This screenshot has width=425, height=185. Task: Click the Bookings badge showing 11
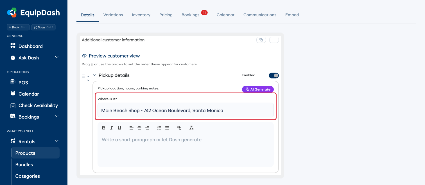204,13
